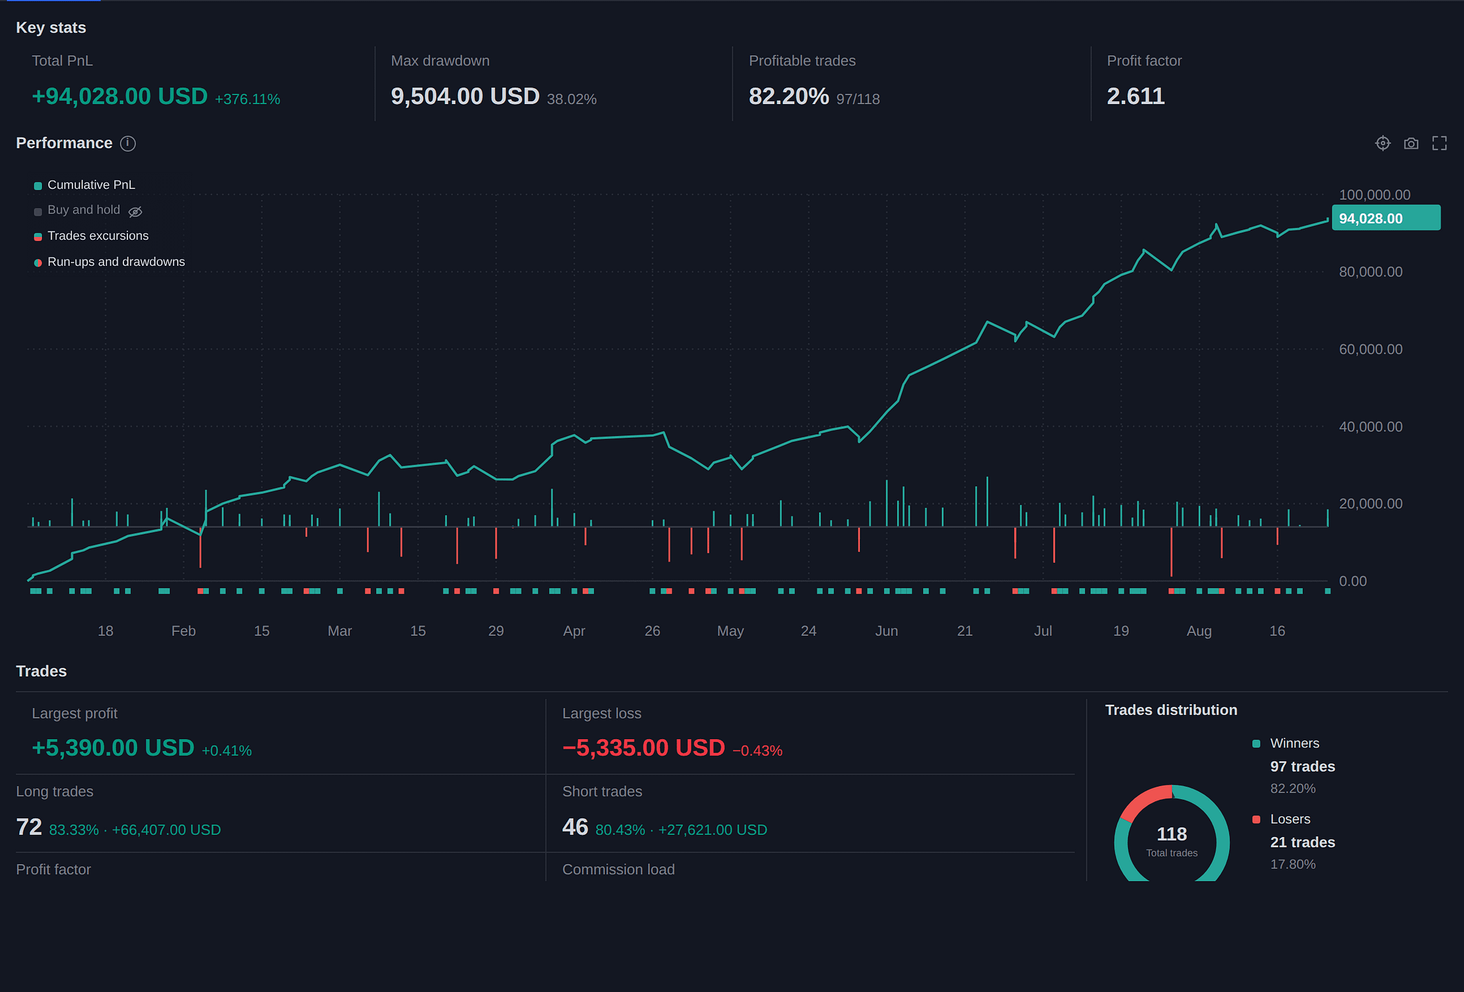
Task: Click the Feb date label on x-axis
Action: click(183, 631)
